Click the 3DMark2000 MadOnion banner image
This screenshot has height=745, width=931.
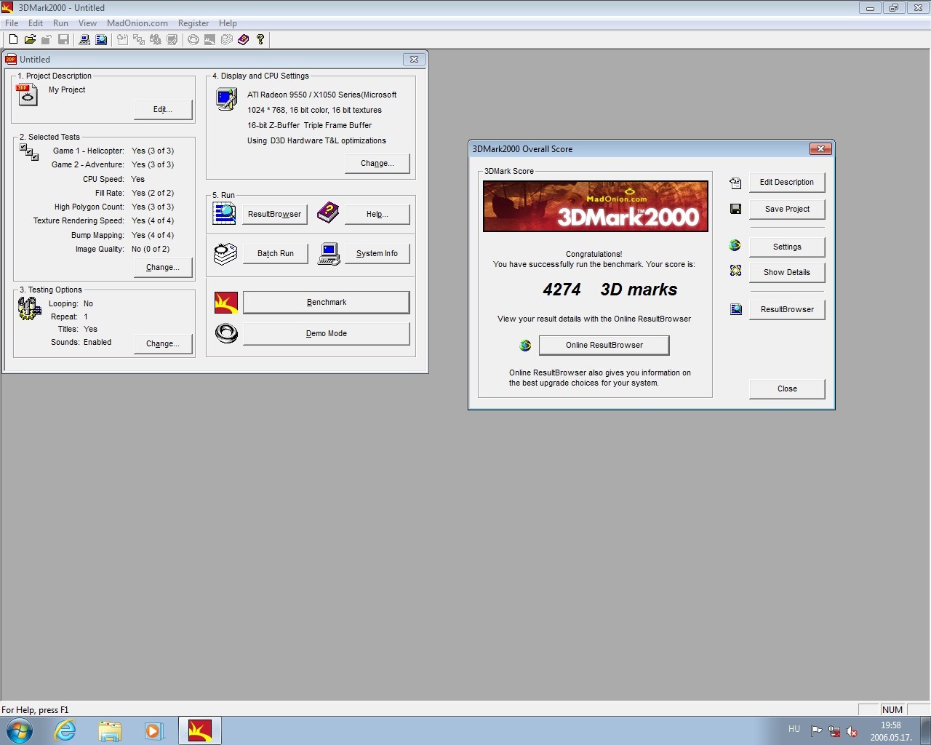(x=596, y=207)
